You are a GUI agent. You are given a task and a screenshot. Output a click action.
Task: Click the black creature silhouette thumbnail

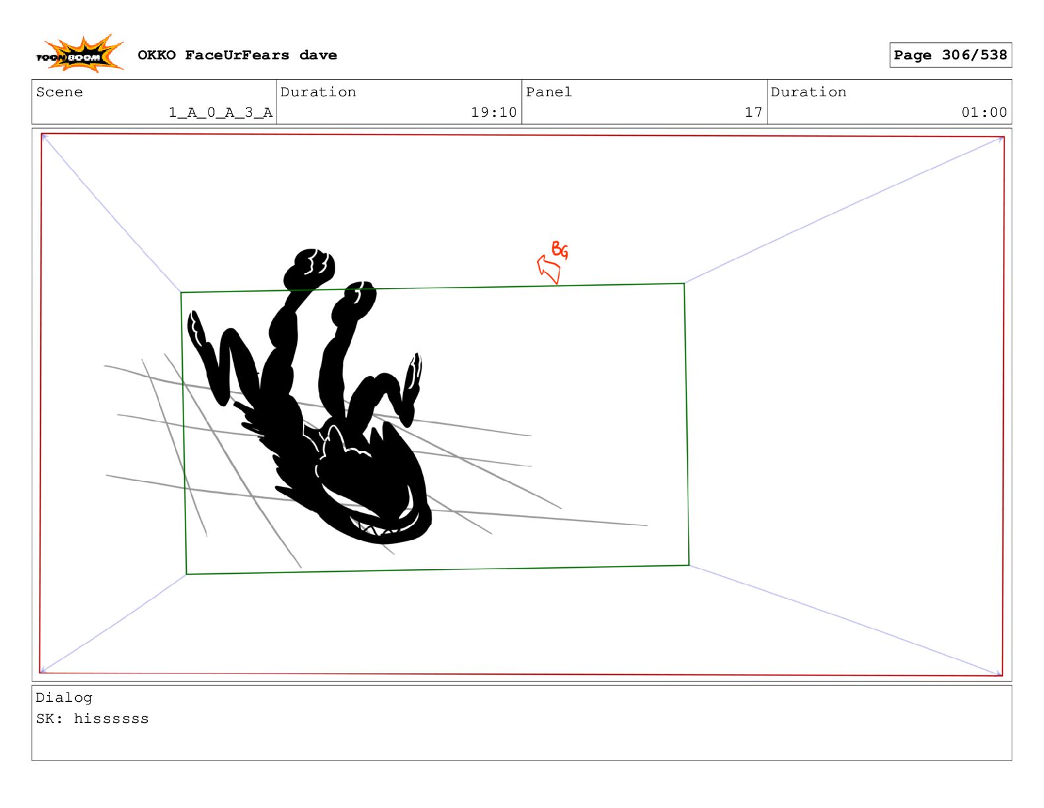point(310,396)
